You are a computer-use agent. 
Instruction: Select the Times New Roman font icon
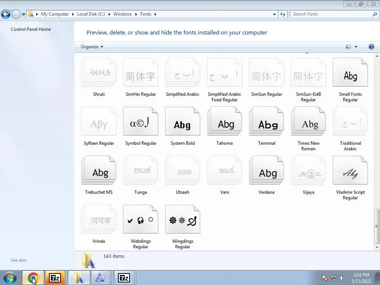click(308, 121)
